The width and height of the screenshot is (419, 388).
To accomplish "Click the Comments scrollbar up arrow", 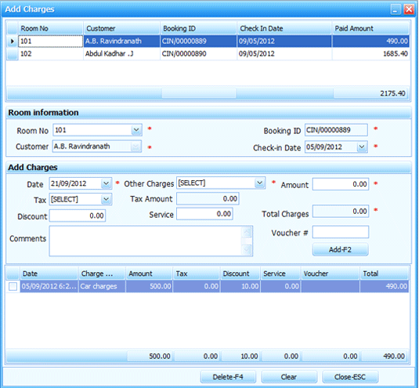I will [247, 231].
